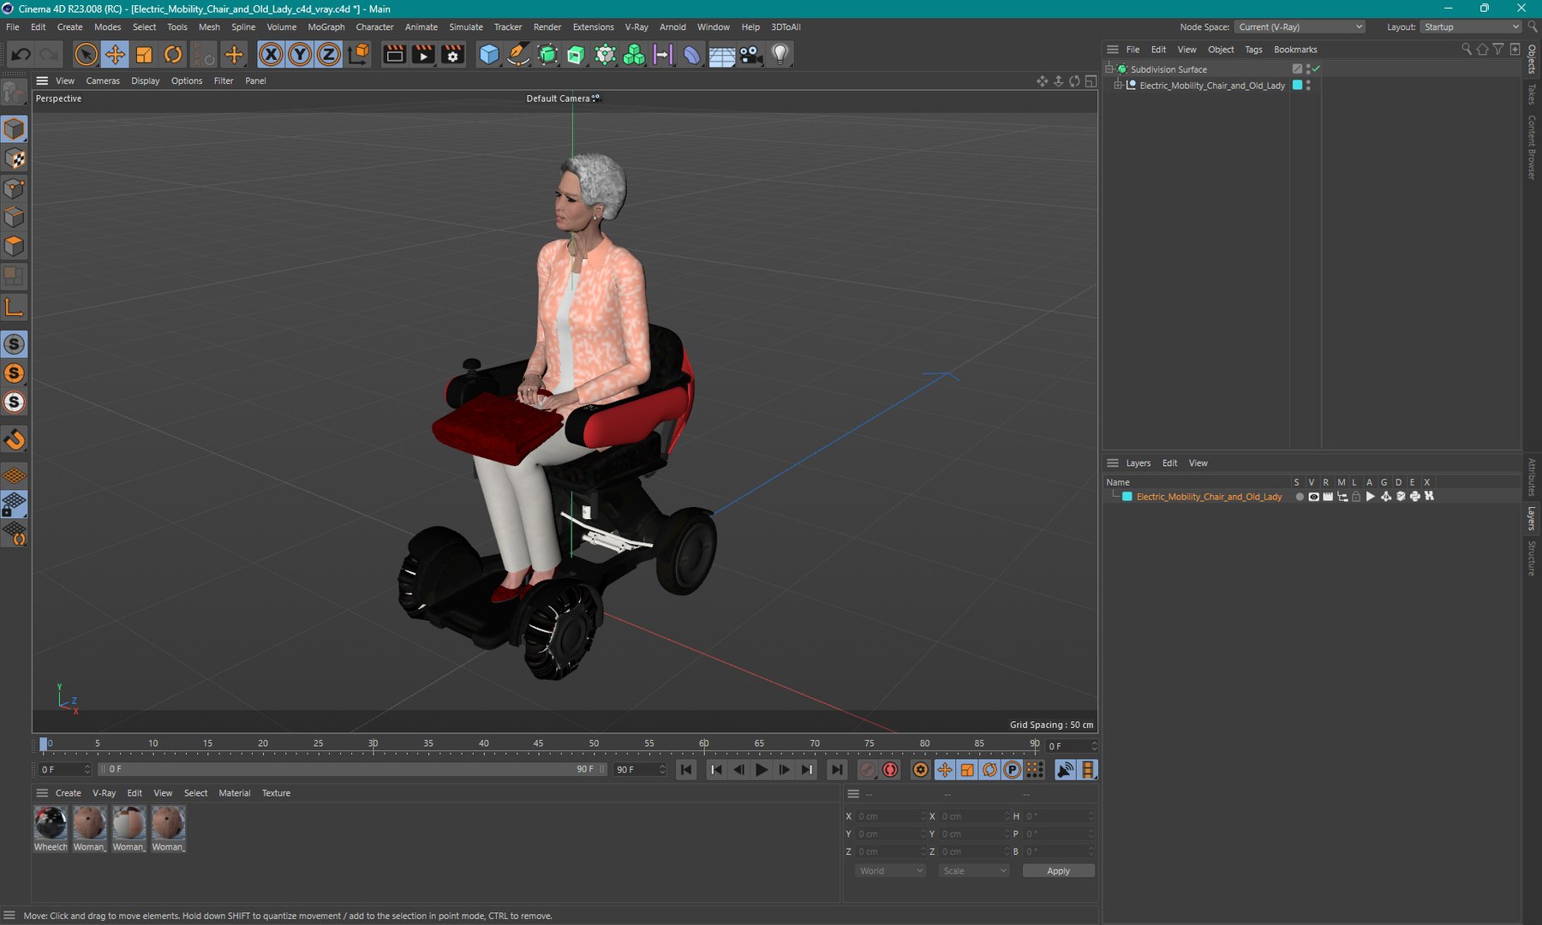The height and width of the screenshot is (925, 1542).
Task: Toggle Z axis lock
Action: pyautogui.click(x=329, y=55)
